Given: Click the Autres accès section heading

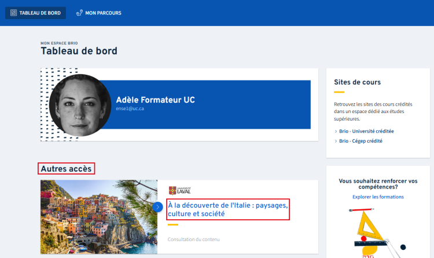Looking at the screenshot, I should click(66, 169).
